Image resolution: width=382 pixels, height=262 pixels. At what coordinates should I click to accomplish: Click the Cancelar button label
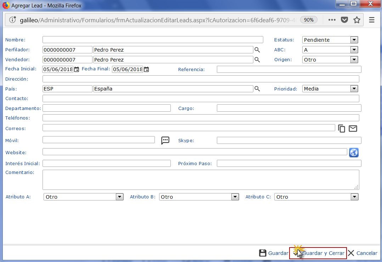pyautogui.click(x=367, y=253)
